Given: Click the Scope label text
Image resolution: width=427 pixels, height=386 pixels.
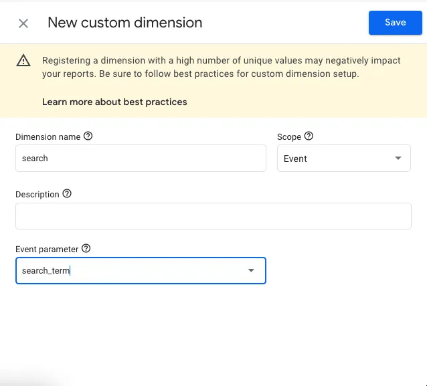Looking at the screenshot, I should [289, 137].
